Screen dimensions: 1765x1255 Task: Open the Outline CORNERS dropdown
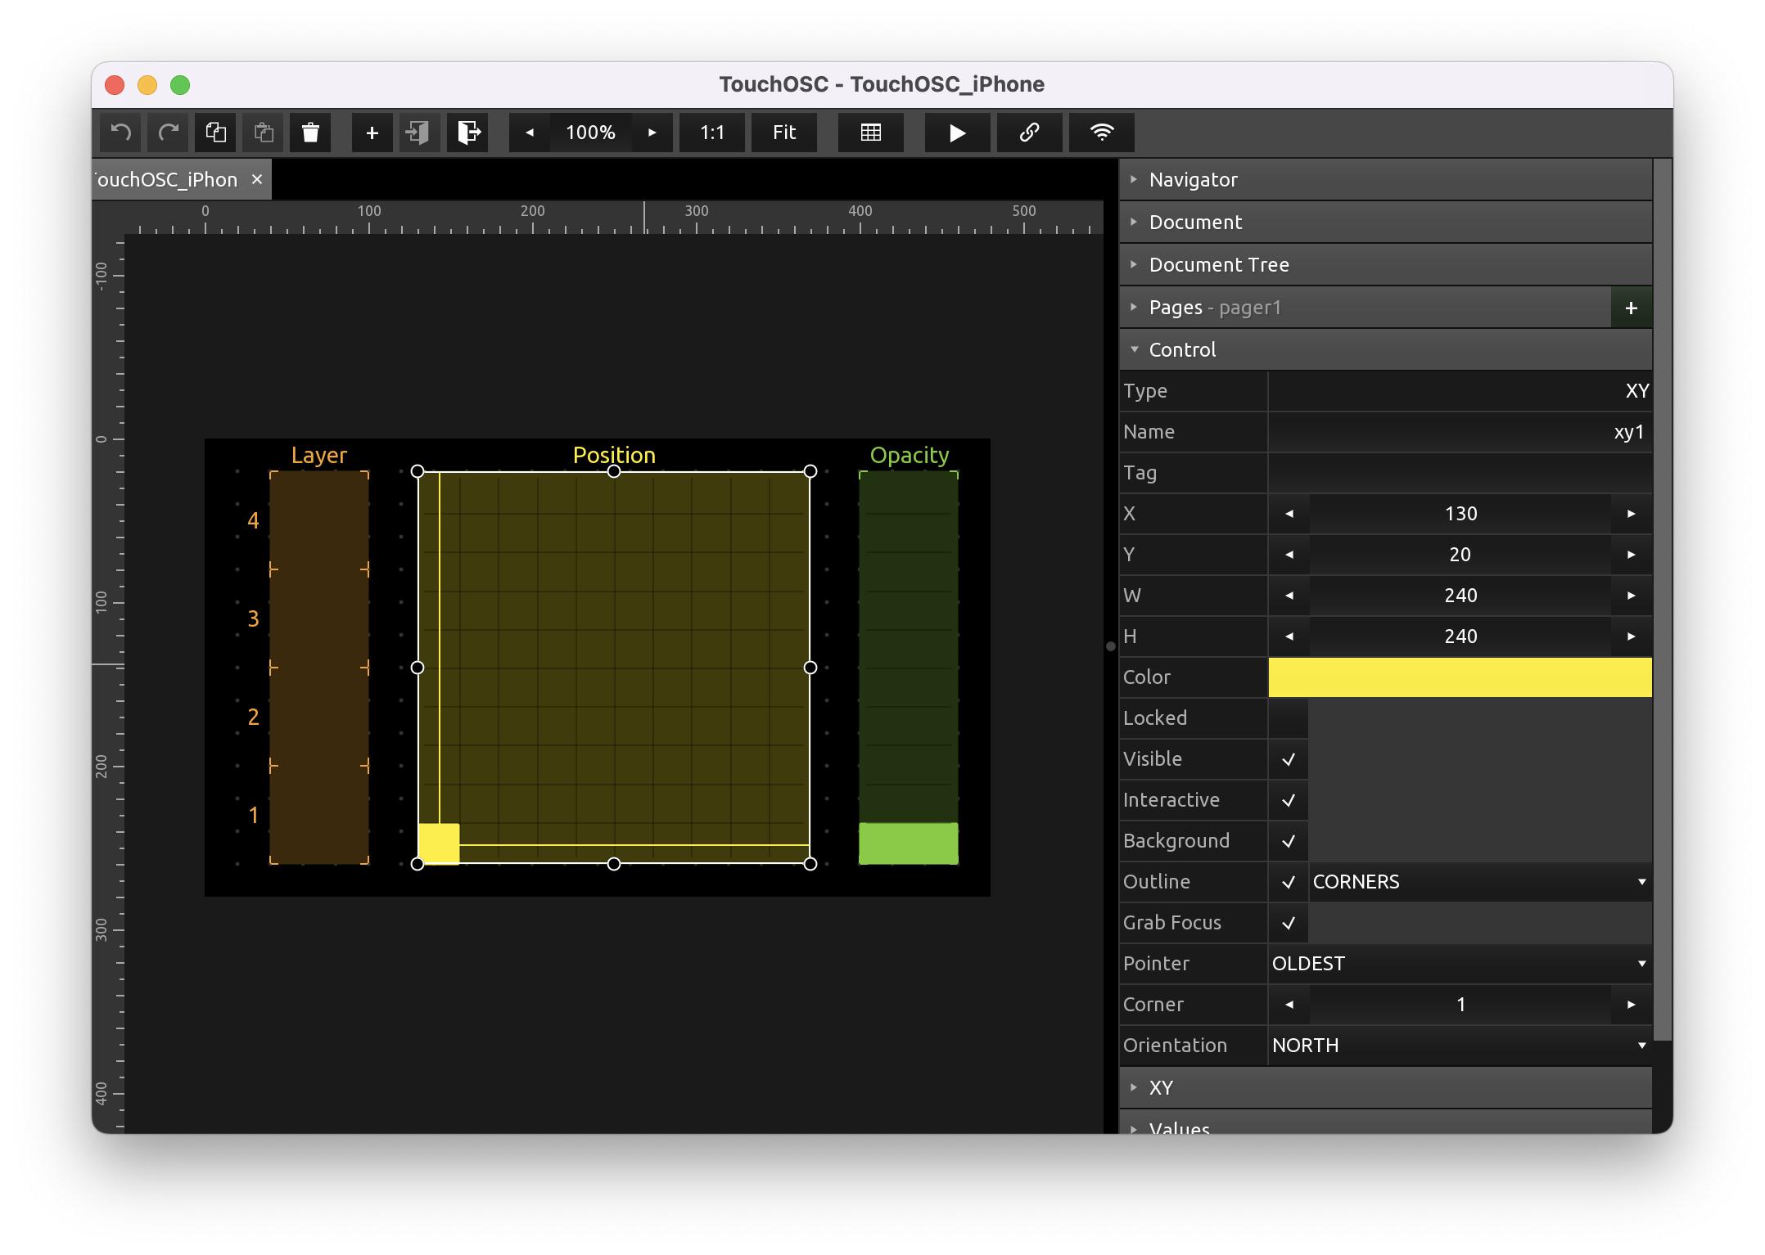tap(1479, 882)
